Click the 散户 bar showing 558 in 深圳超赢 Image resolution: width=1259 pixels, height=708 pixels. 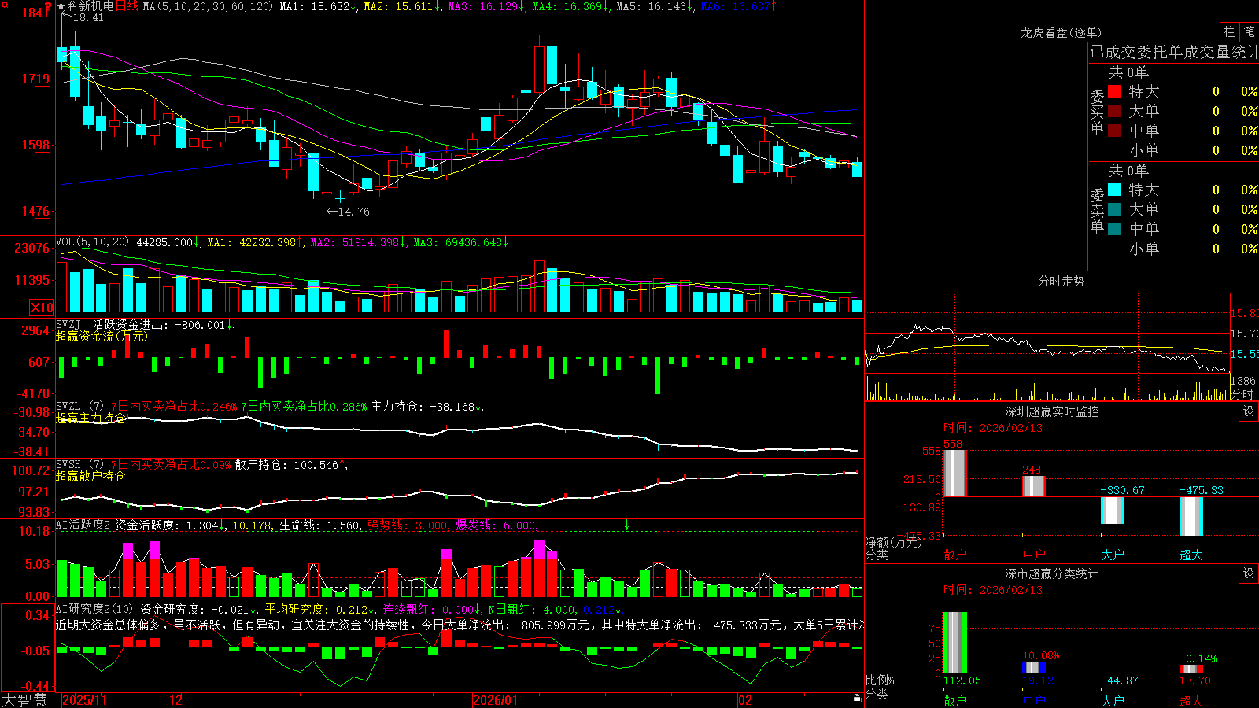955,473
